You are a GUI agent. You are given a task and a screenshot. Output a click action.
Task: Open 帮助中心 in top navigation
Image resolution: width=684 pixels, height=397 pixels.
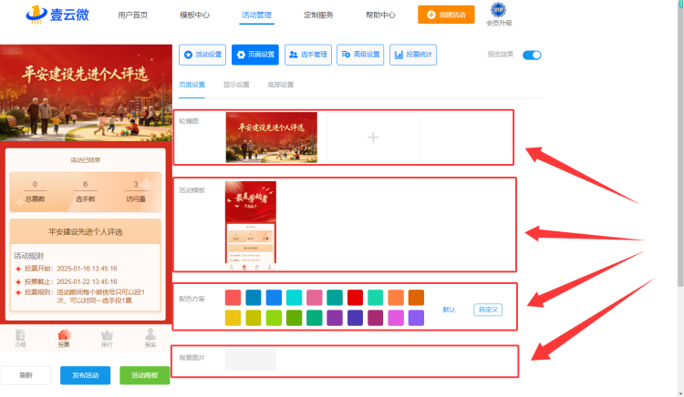380,15
